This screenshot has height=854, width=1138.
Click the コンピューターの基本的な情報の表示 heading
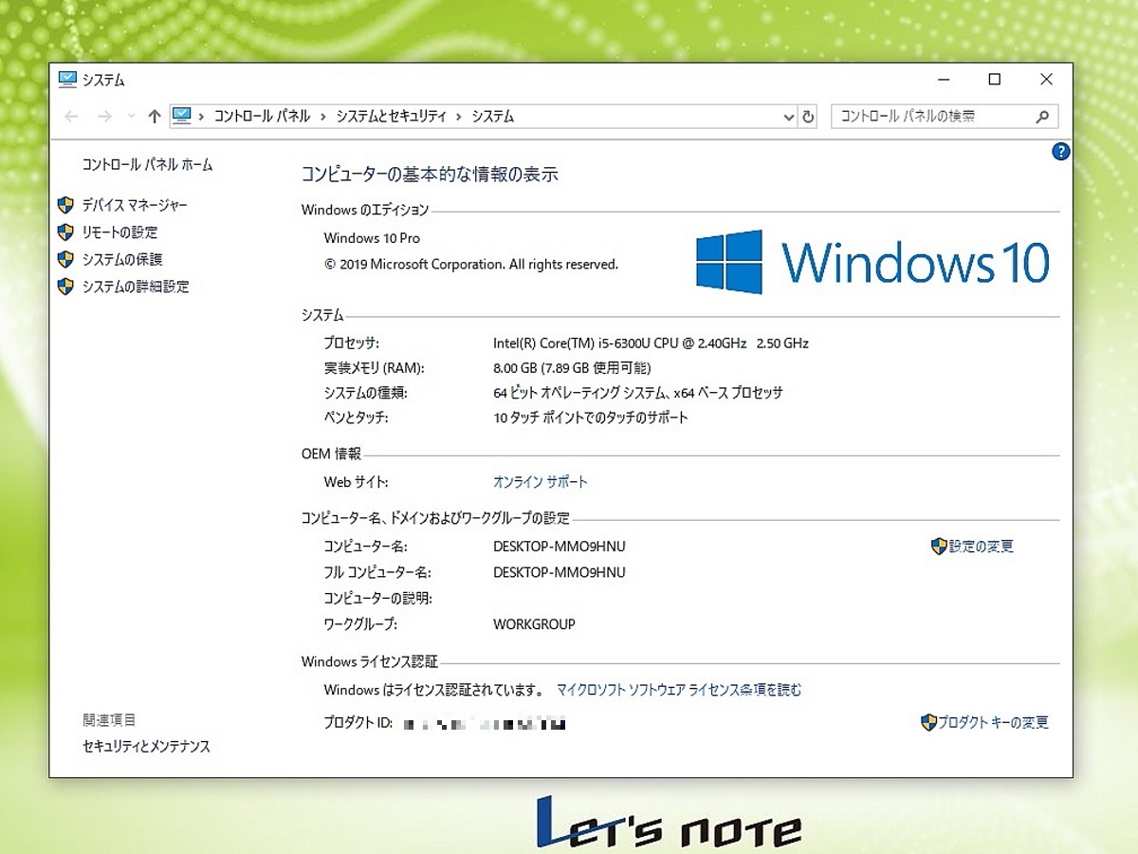(430, 175)
